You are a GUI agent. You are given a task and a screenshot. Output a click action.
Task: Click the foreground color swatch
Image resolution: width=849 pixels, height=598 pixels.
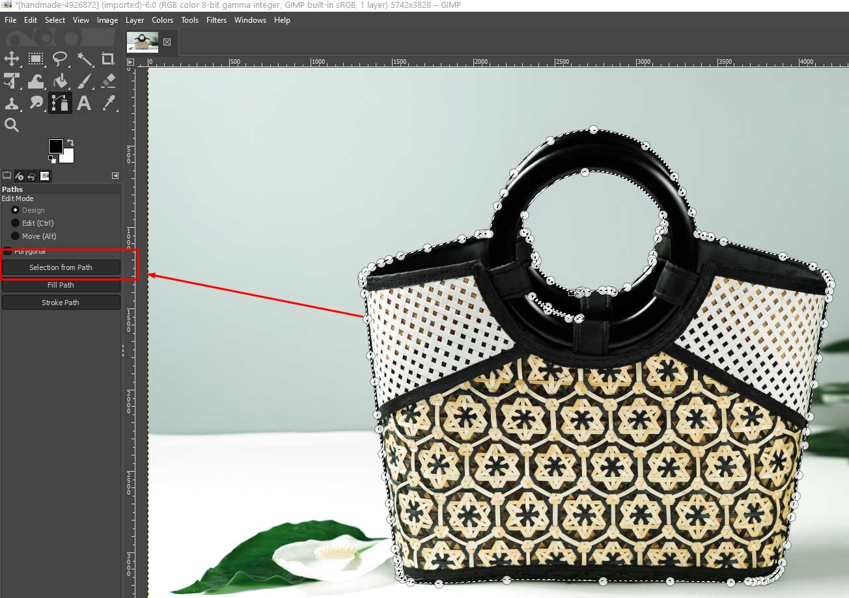point(56,146)
